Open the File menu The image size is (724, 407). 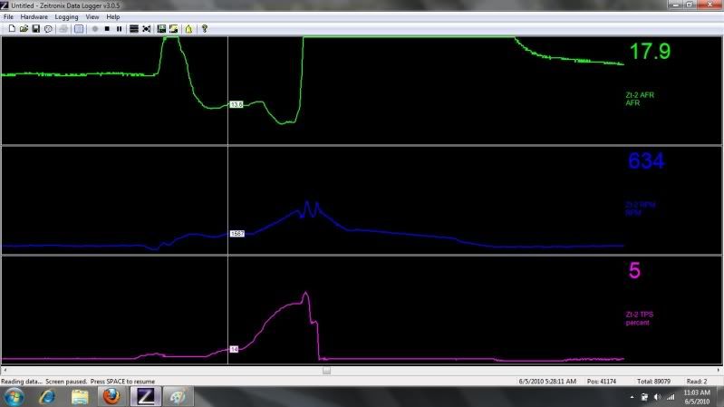click(8, 16)
